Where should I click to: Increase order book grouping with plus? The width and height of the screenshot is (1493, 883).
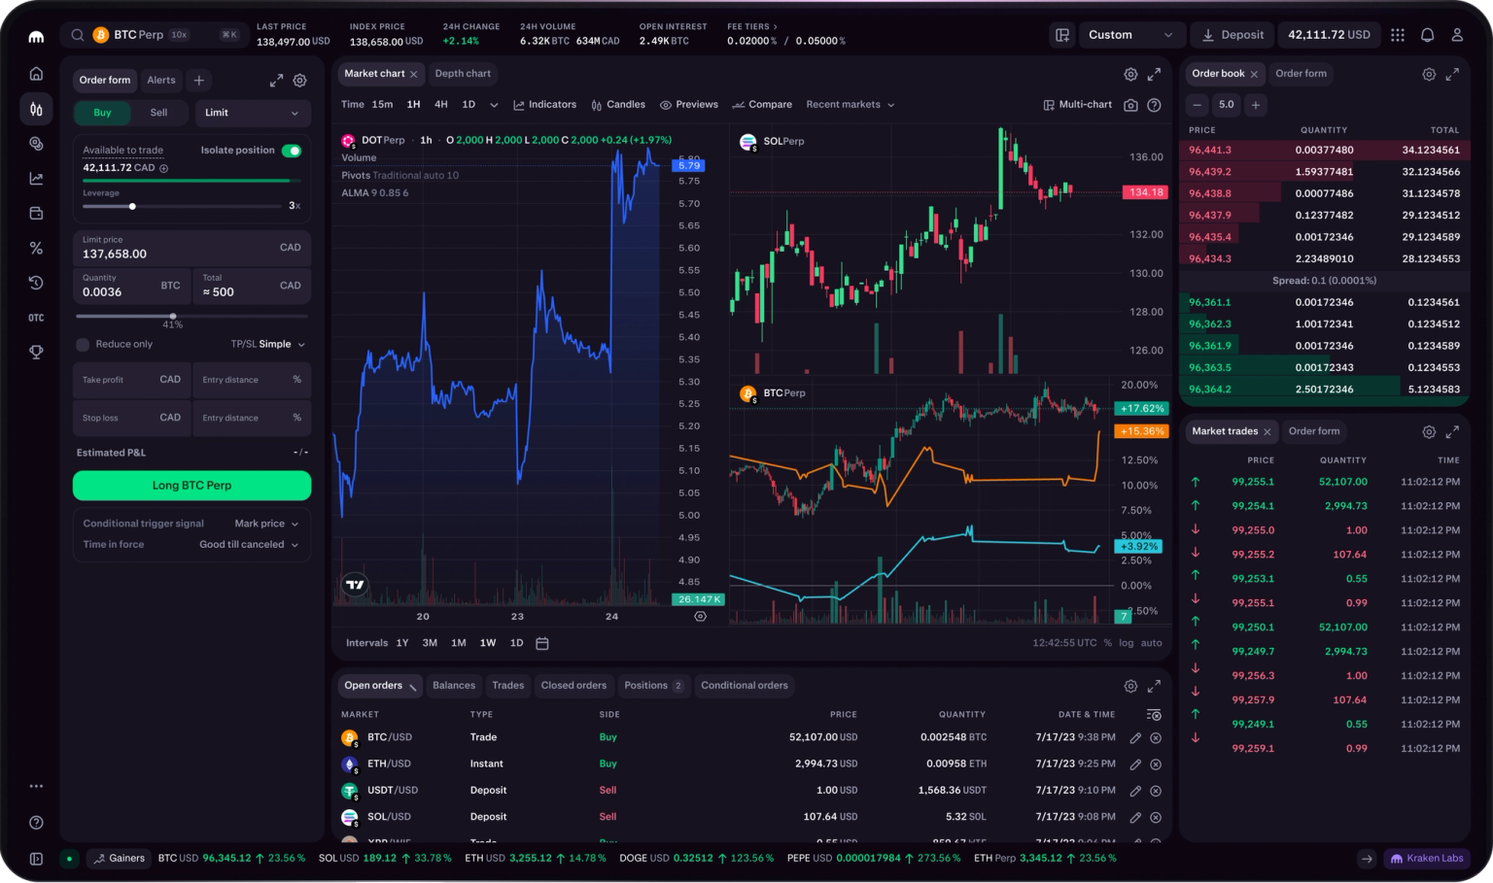(1256, 105)
